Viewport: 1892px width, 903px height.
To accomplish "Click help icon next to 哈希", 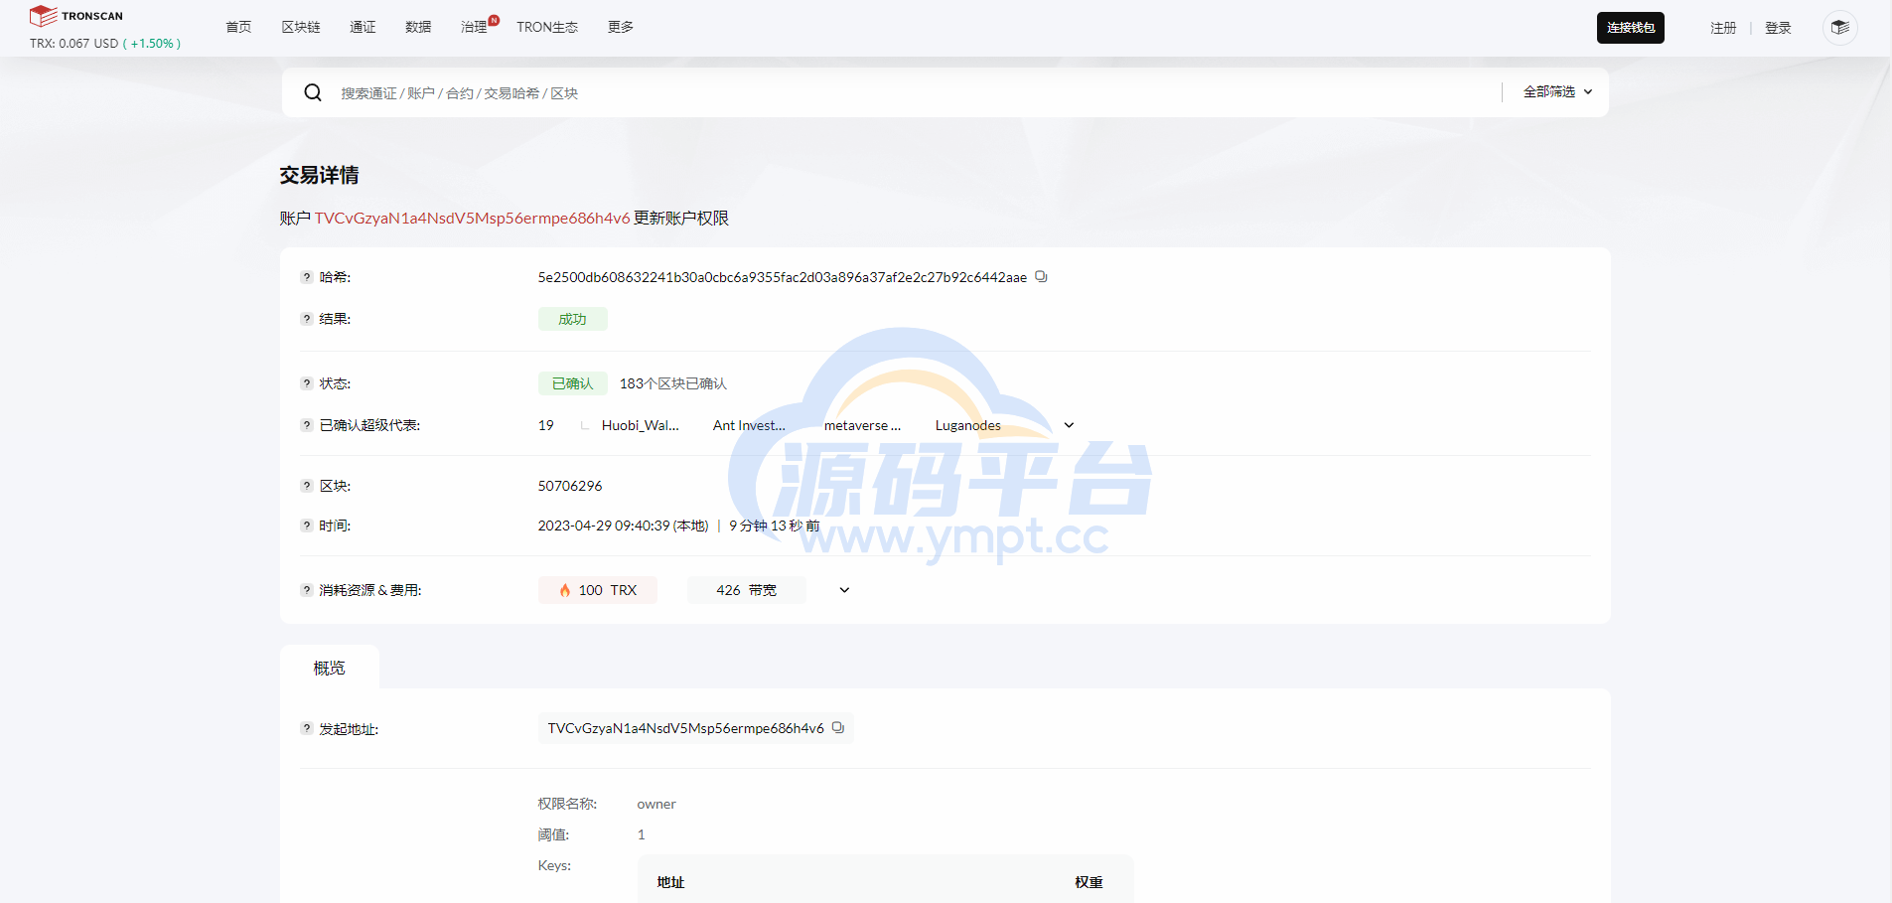I will (307, 277).
